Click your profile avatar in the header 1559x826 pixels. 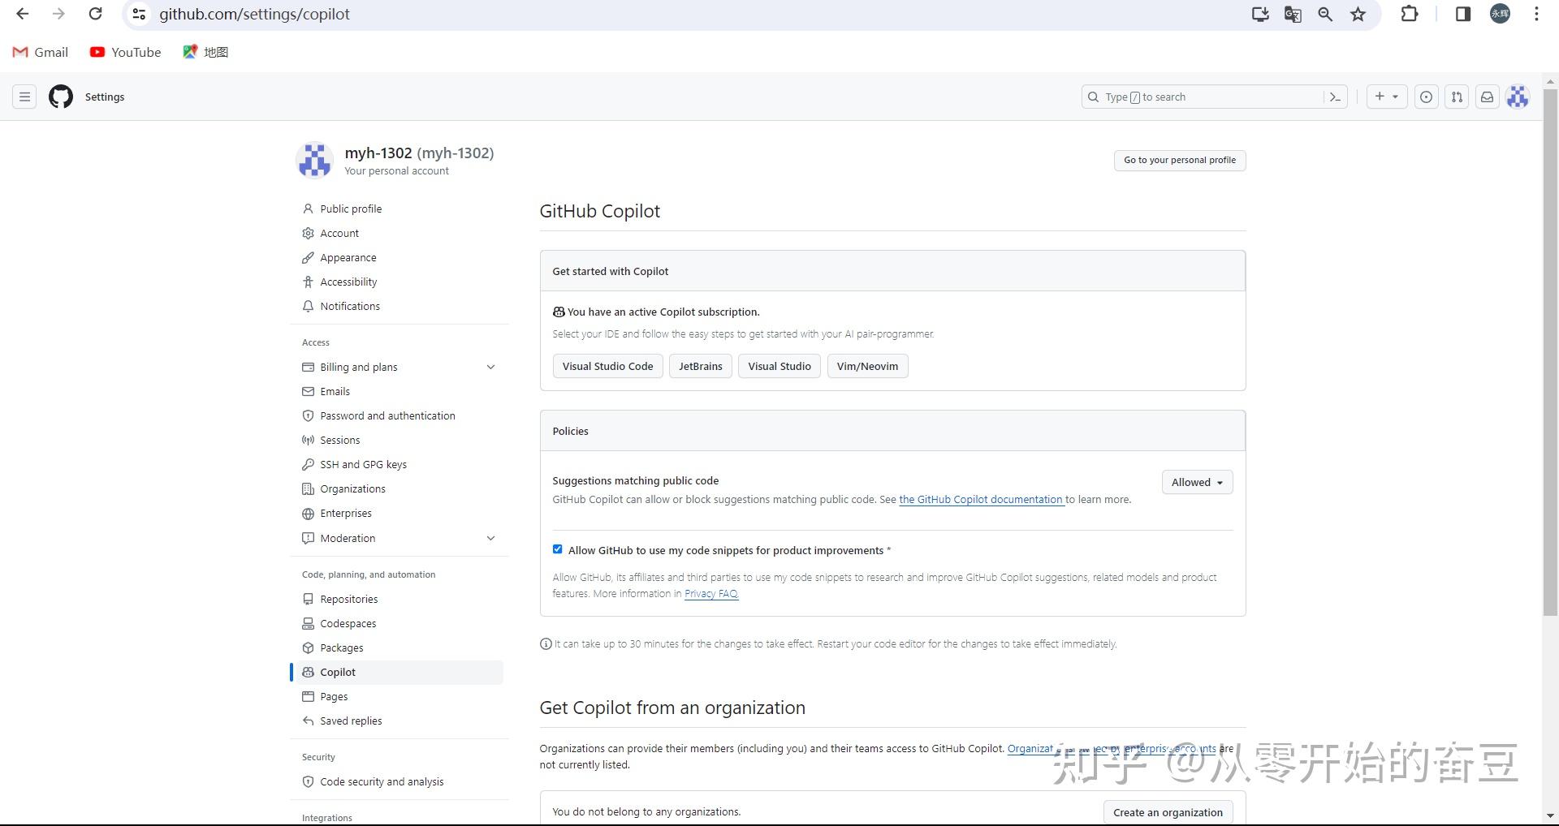[1518, 97]
